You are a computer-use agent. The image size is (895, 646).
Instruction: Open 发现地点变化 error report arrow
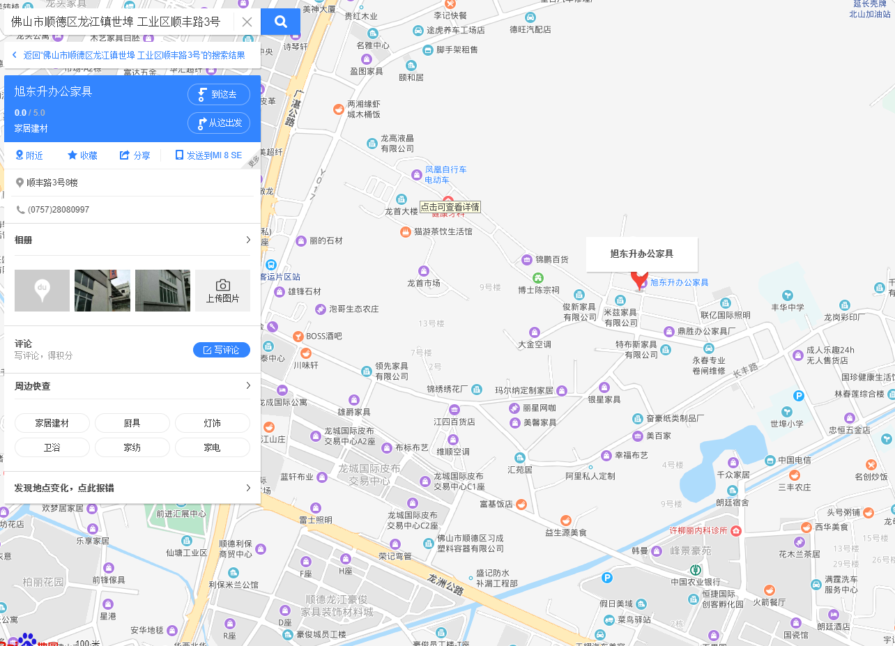pos(247,488)
